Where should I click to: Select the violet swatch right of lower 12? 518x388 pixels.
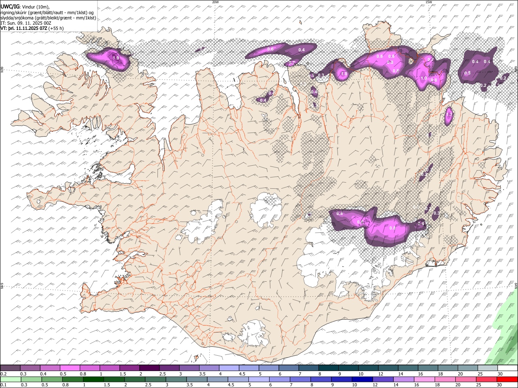(383, 379)
